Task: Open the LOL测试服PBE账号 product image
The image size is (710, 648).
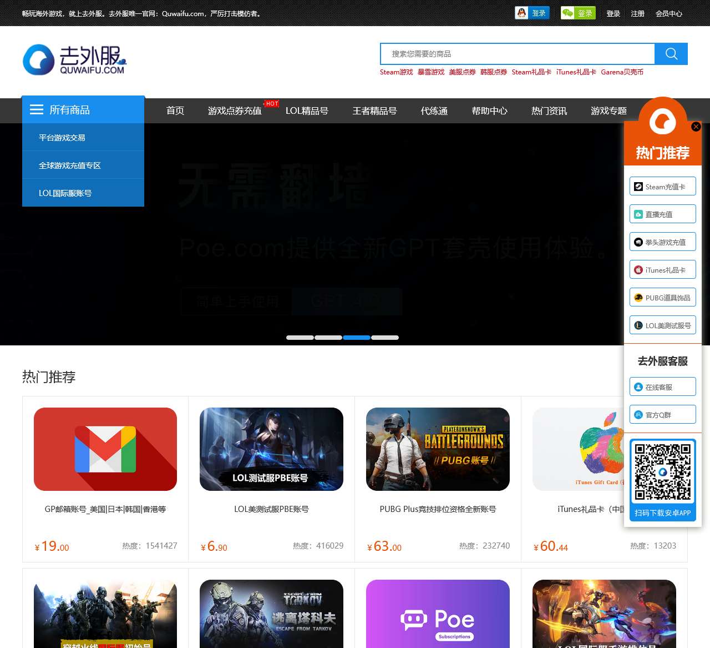Action: (x=271, y=449)
